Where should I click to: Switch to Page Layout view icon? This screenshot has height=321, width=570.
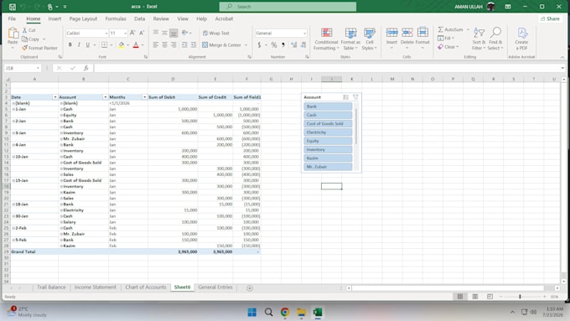474,297
